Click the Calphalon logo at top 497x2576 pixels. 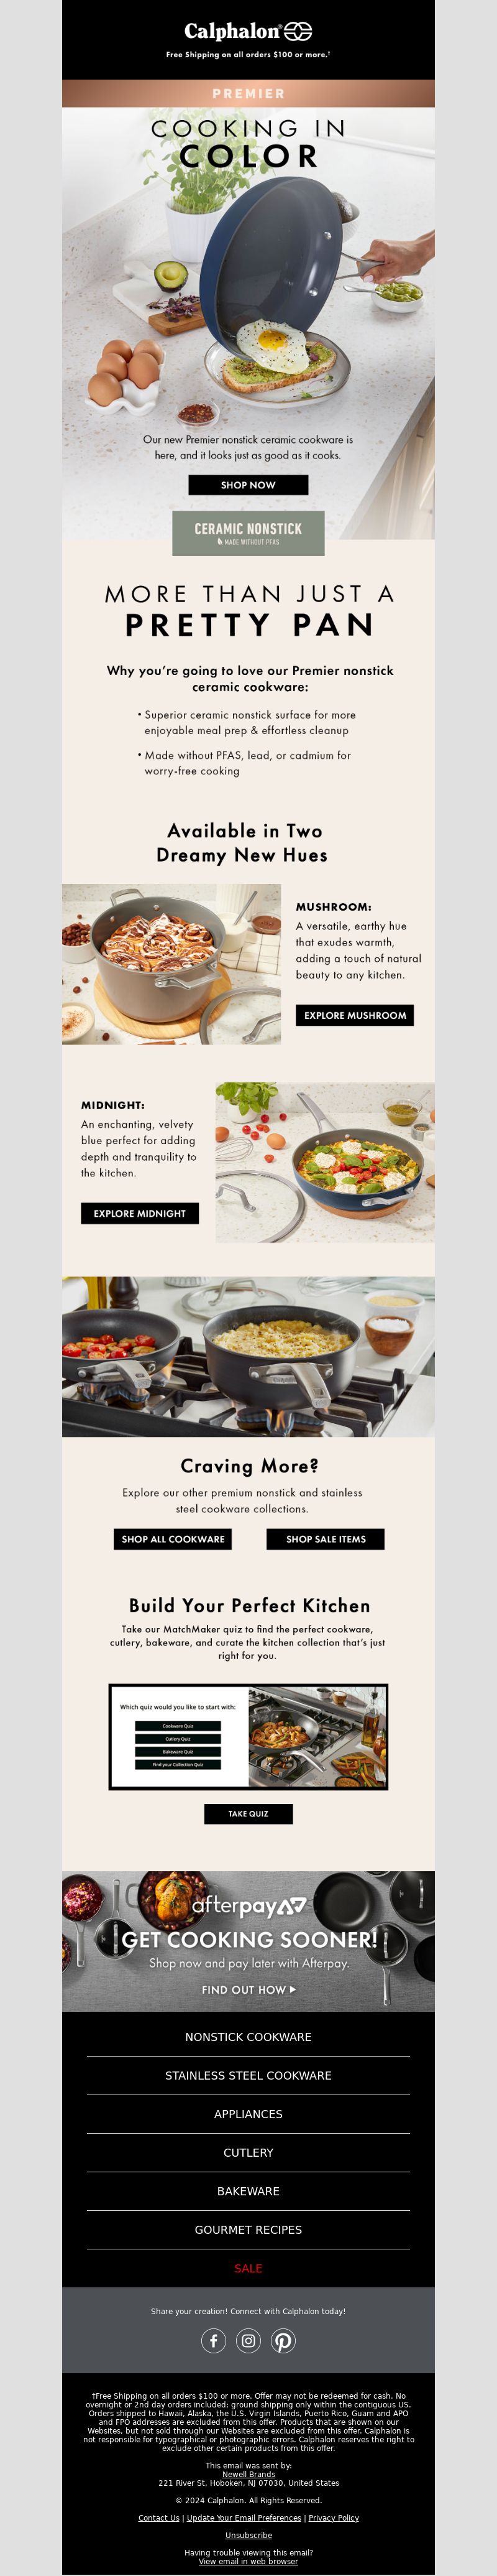pyautogui.click(x=248, y=31)
